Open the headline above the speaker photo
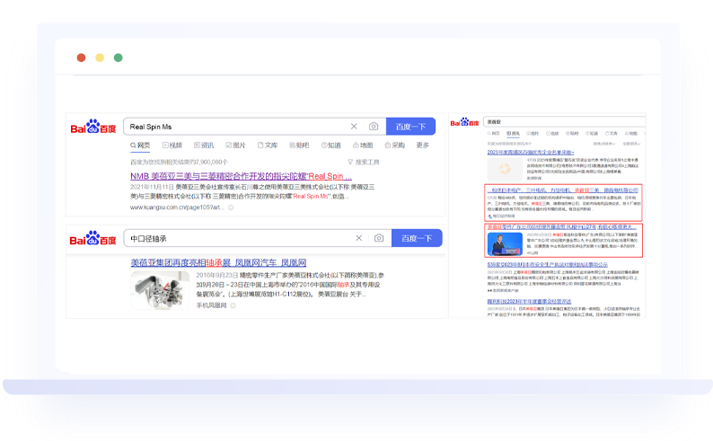713x441 pixels. (561, 227)
